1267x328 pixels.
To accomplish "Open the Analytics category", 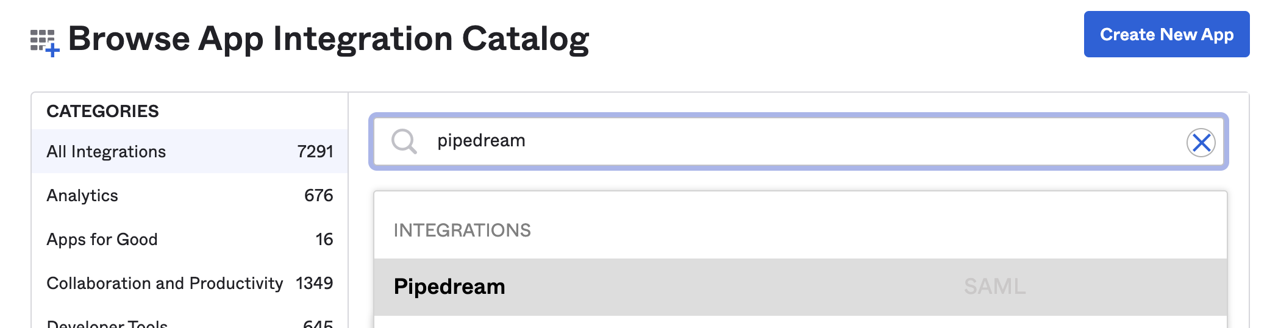I will click(82, 196).
